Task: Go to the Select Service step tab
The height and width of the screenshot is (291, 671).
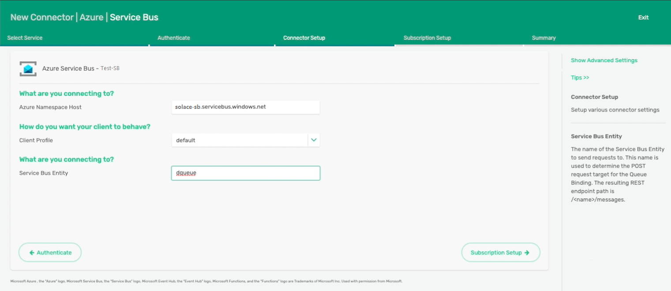Action: pos(25,38)
